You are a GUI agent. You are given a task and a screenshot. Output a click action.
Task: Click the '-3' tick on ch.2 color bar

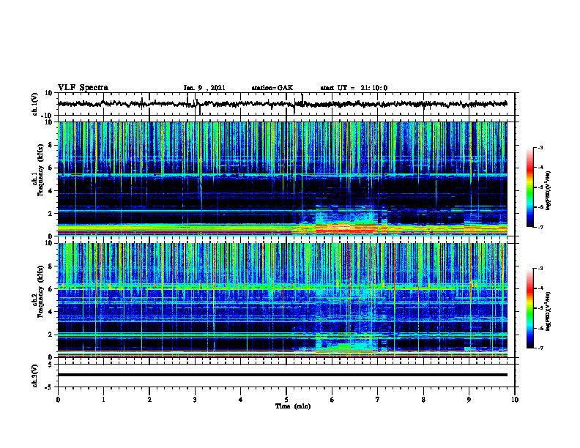pyautogui.click(x=540, y=269)
